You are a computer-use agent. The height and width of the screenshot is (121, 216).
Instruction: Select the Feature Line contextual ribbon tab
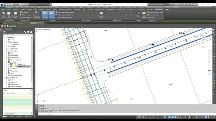[x=159, y=9]
